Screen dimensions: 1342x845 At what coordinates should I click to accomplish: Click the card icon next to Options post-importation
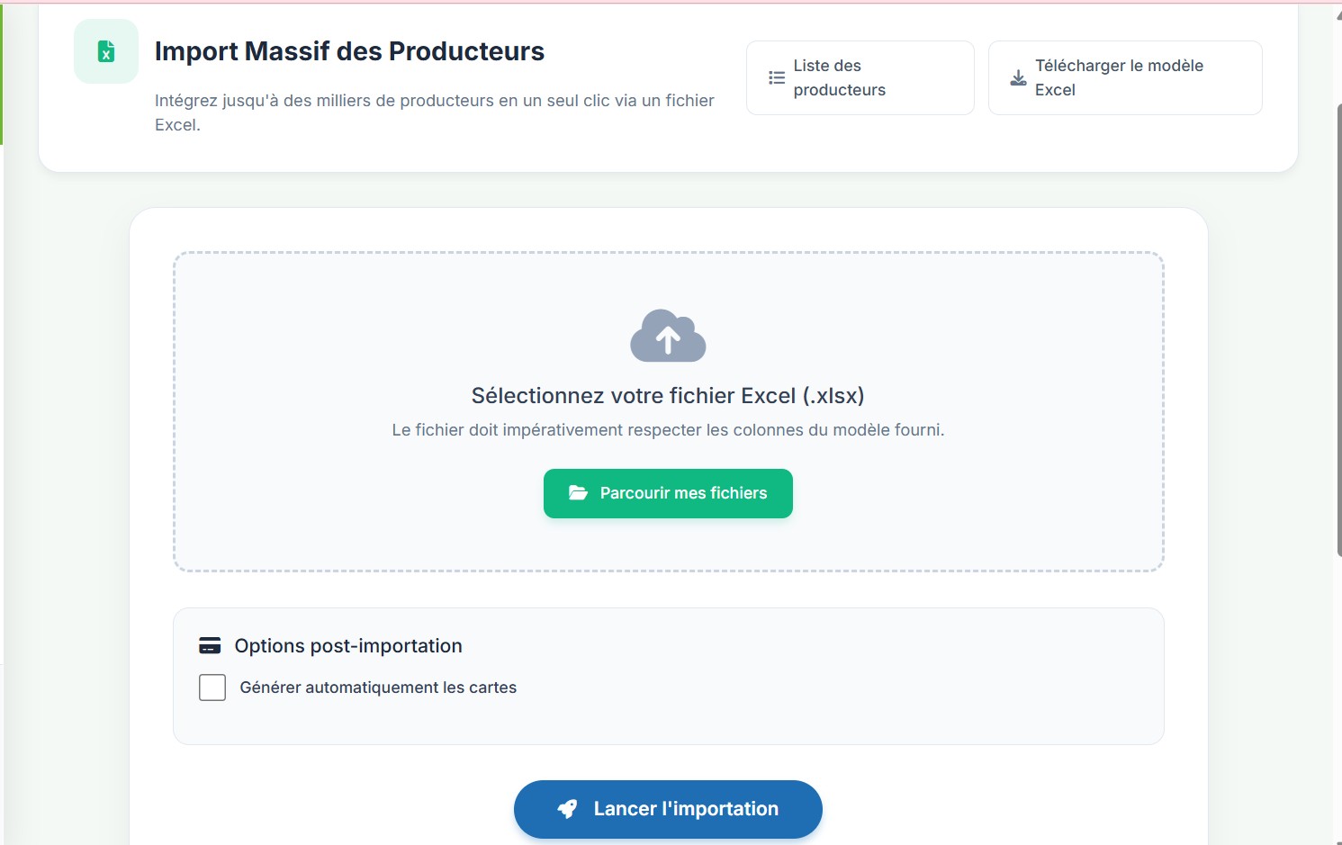pyautogui.click(x=210, y=645)
